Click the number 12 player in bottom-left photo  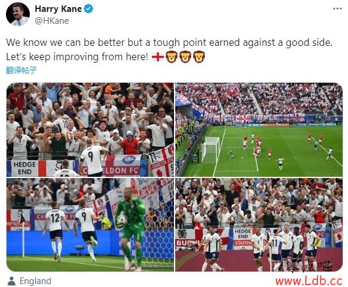coord(55,230)
